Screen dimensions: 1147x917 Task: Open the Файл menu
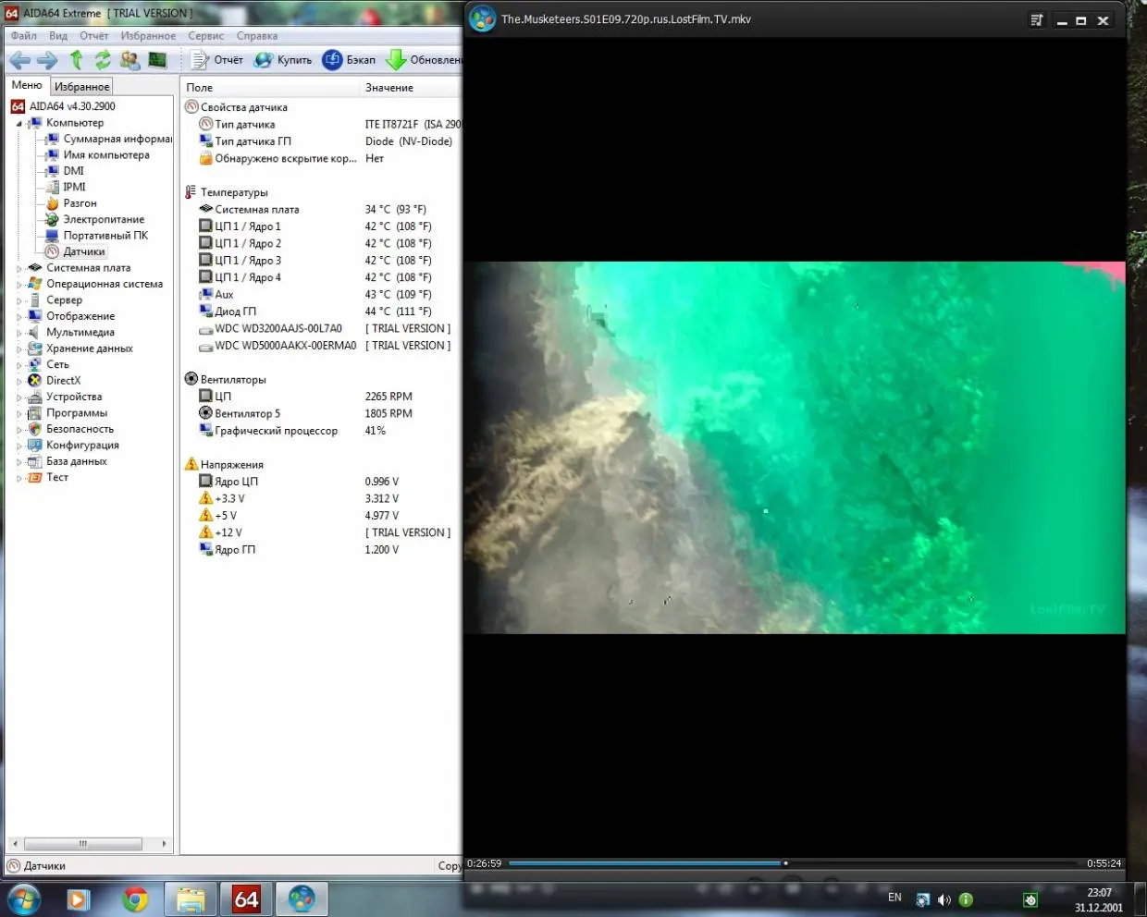click(24, 36)
